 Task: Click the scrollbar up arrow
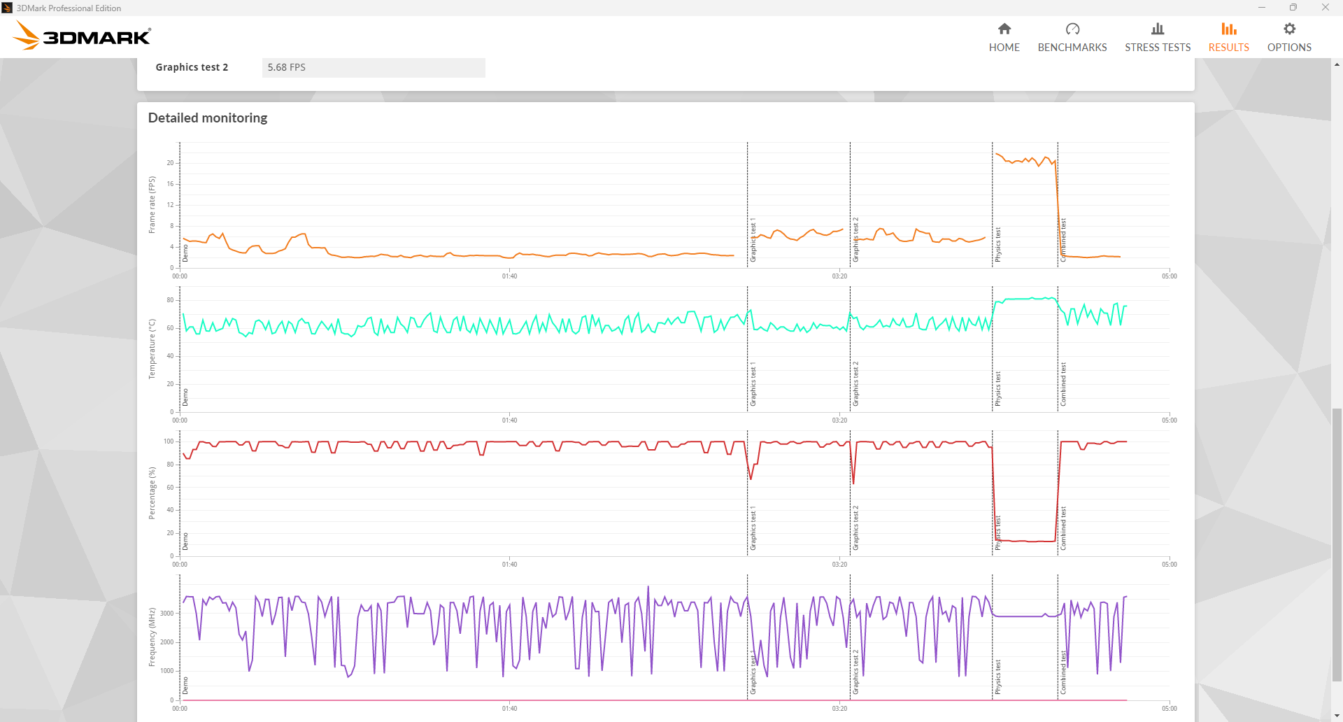click(1337, 64)
